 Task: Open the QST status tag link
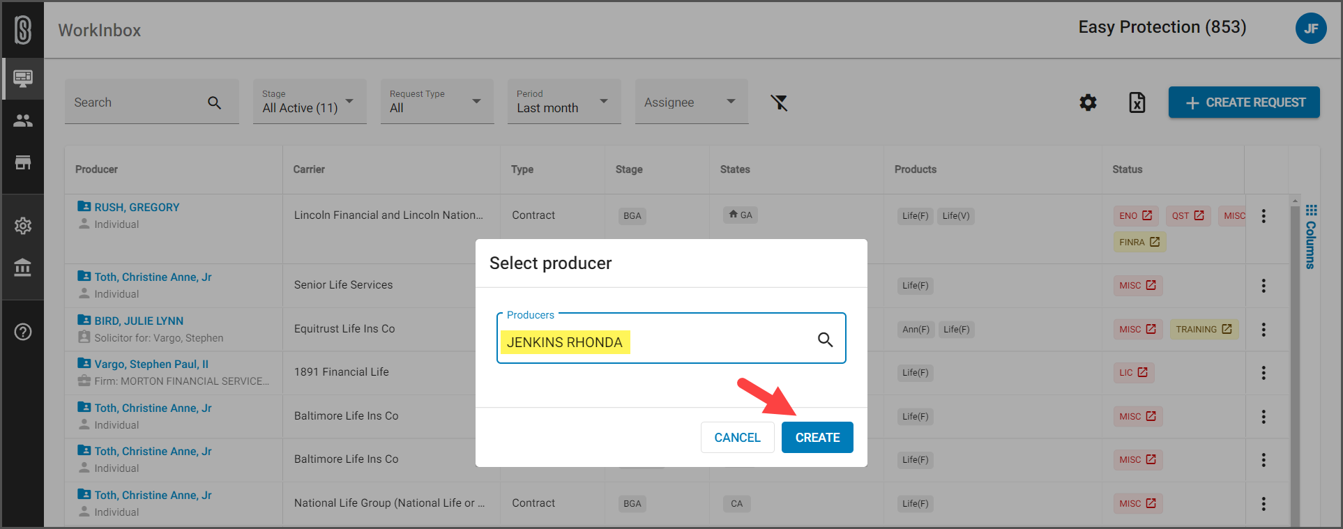pos(1188,215)
